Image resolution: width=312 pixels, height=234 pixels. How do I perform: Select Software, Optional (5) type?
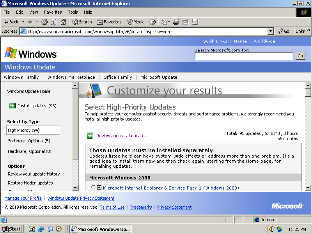tap(29, 141)
